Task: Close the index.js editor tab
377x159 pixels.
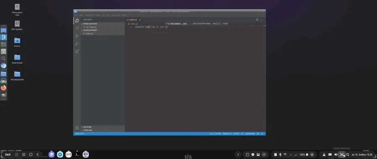Action: [139, 20]
